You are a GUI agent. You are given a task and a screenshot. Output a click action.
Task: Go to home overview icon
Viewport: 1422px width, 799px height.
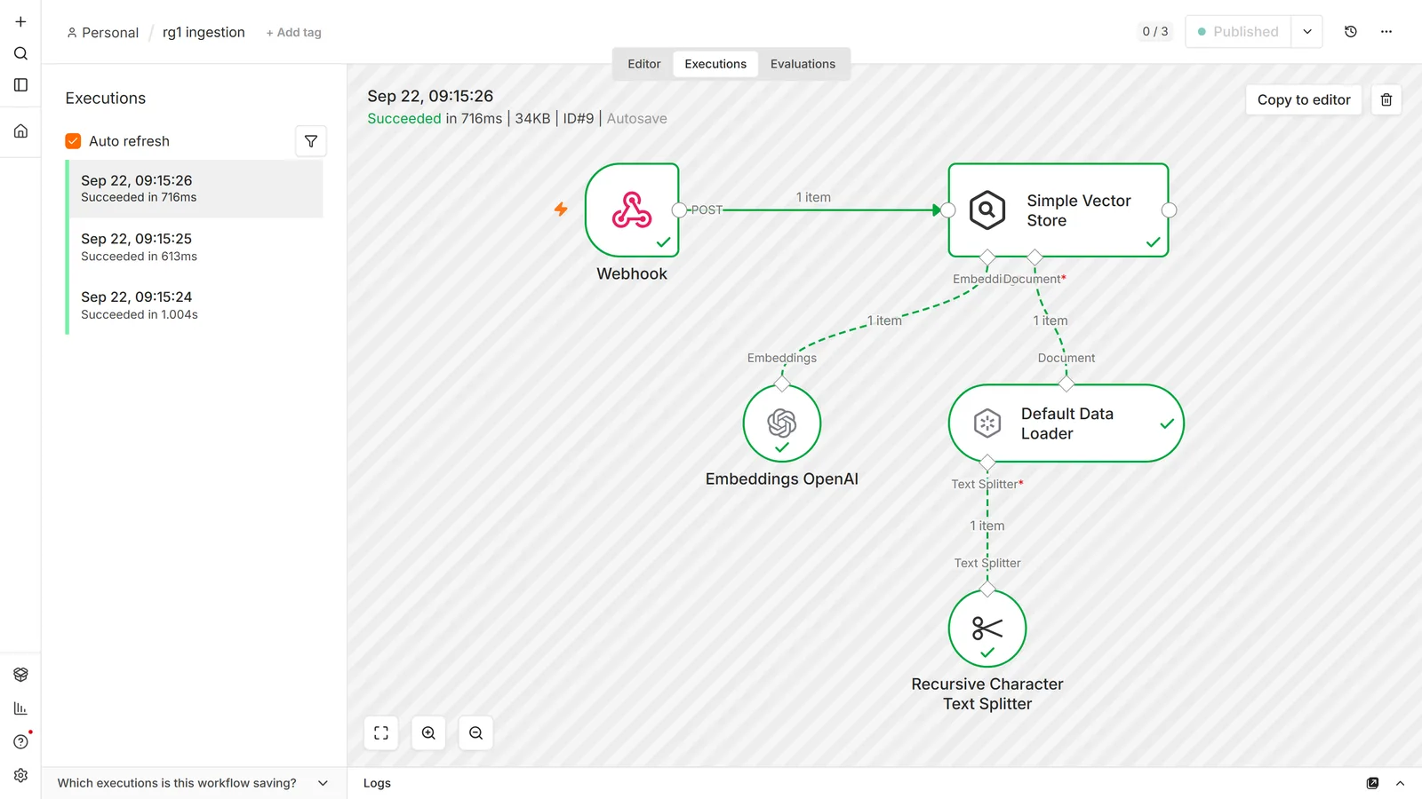point(20,131)
